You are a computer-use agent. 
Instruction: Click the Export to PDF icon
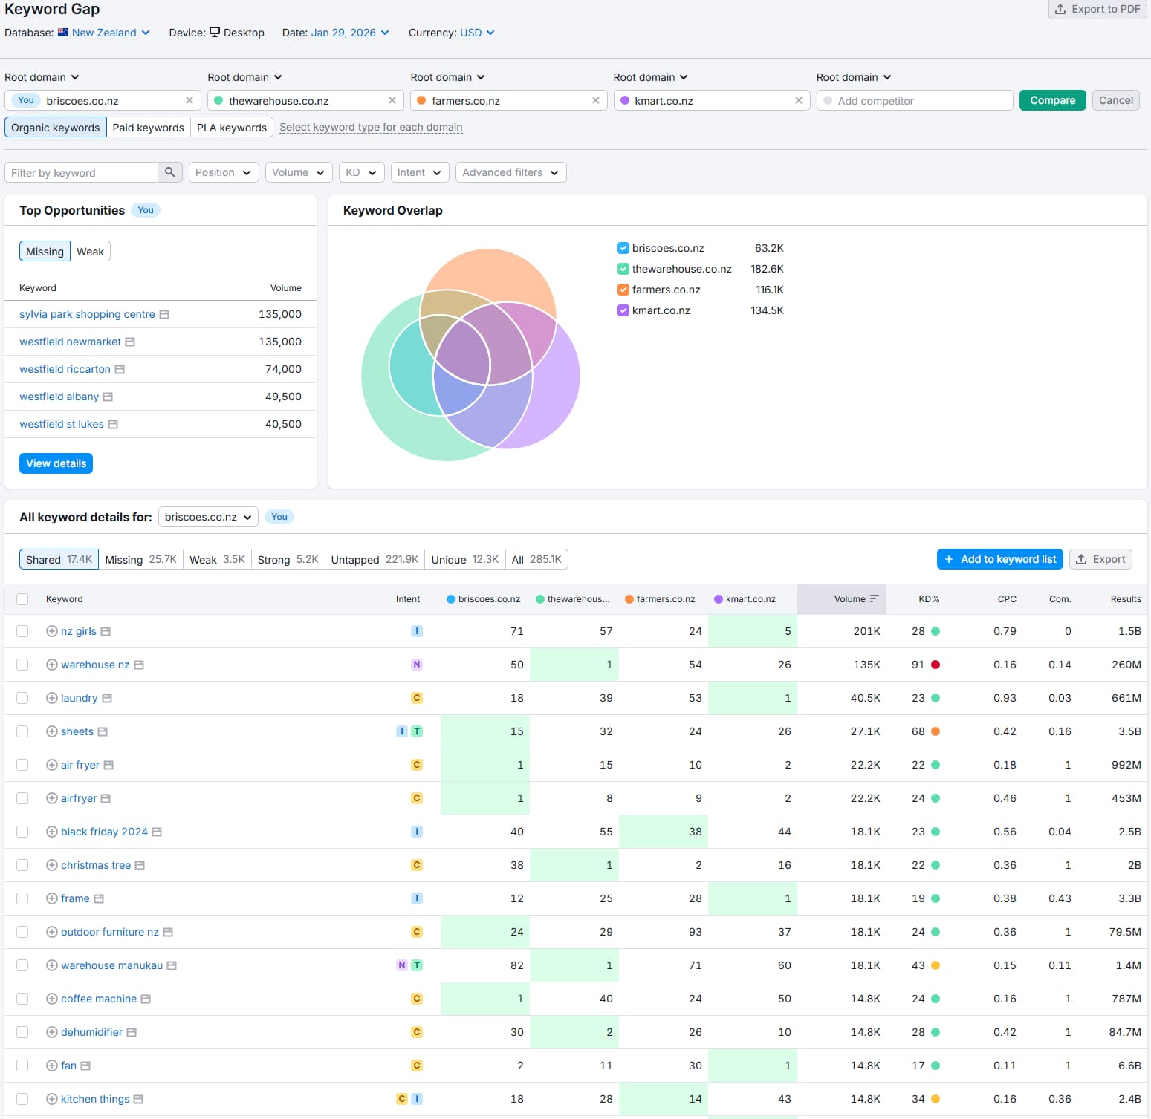coord(1060,10)
